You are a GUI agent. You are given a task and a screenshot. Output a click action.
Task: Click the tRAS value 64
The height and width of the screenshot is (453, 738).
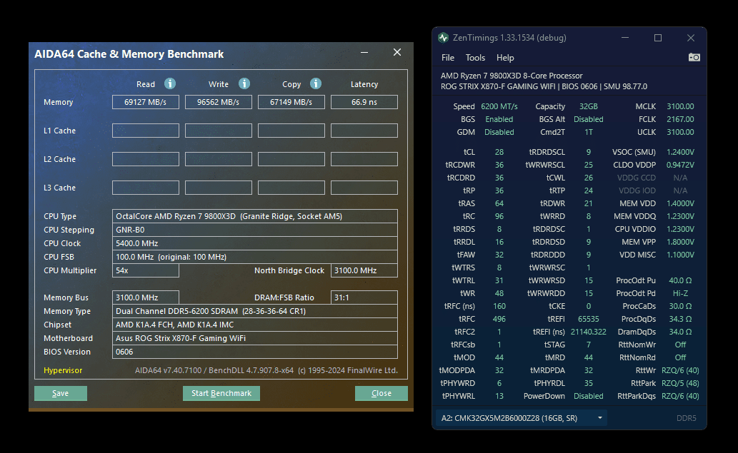pyautogui.click(x=499, y=203)
